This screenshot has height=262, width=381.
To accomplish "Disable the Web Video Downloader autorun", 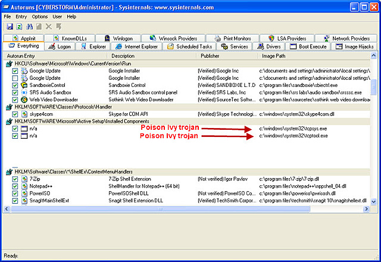I will tap(15, 99).
